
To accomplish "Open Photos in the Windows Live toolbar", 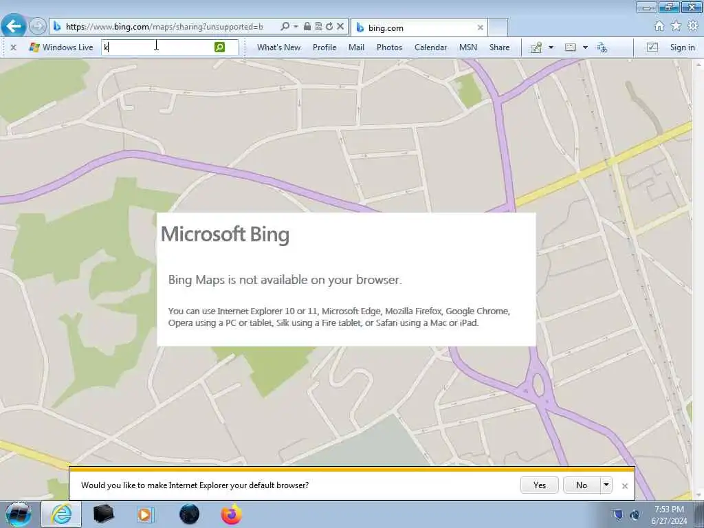I will [x=389, y=47].
